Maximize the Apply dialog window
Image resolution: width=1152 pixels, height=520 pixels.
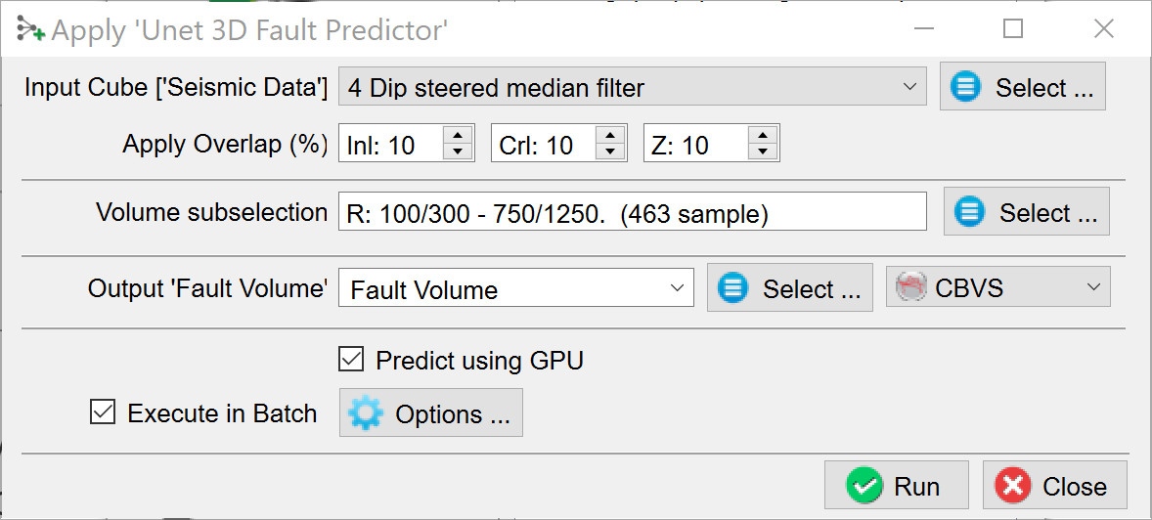pyautogui.click(x=1013, y=29)
